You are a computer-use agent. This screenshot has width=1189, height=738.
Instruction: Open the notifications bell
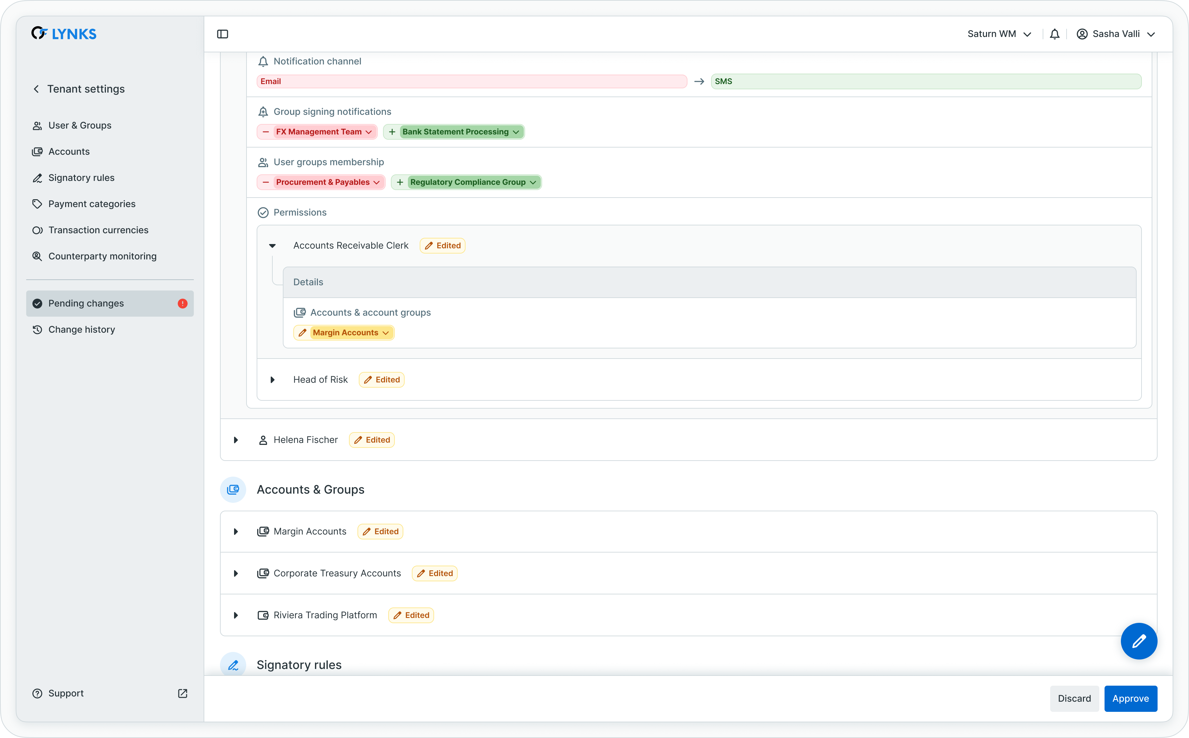tap(1054, 34)
